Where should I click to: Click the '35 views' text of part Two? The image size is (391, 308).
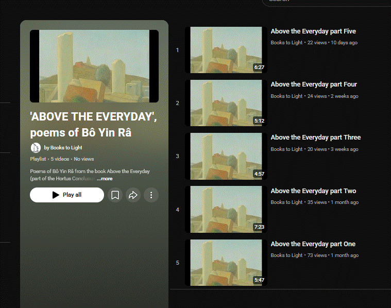tap(317, 202)
